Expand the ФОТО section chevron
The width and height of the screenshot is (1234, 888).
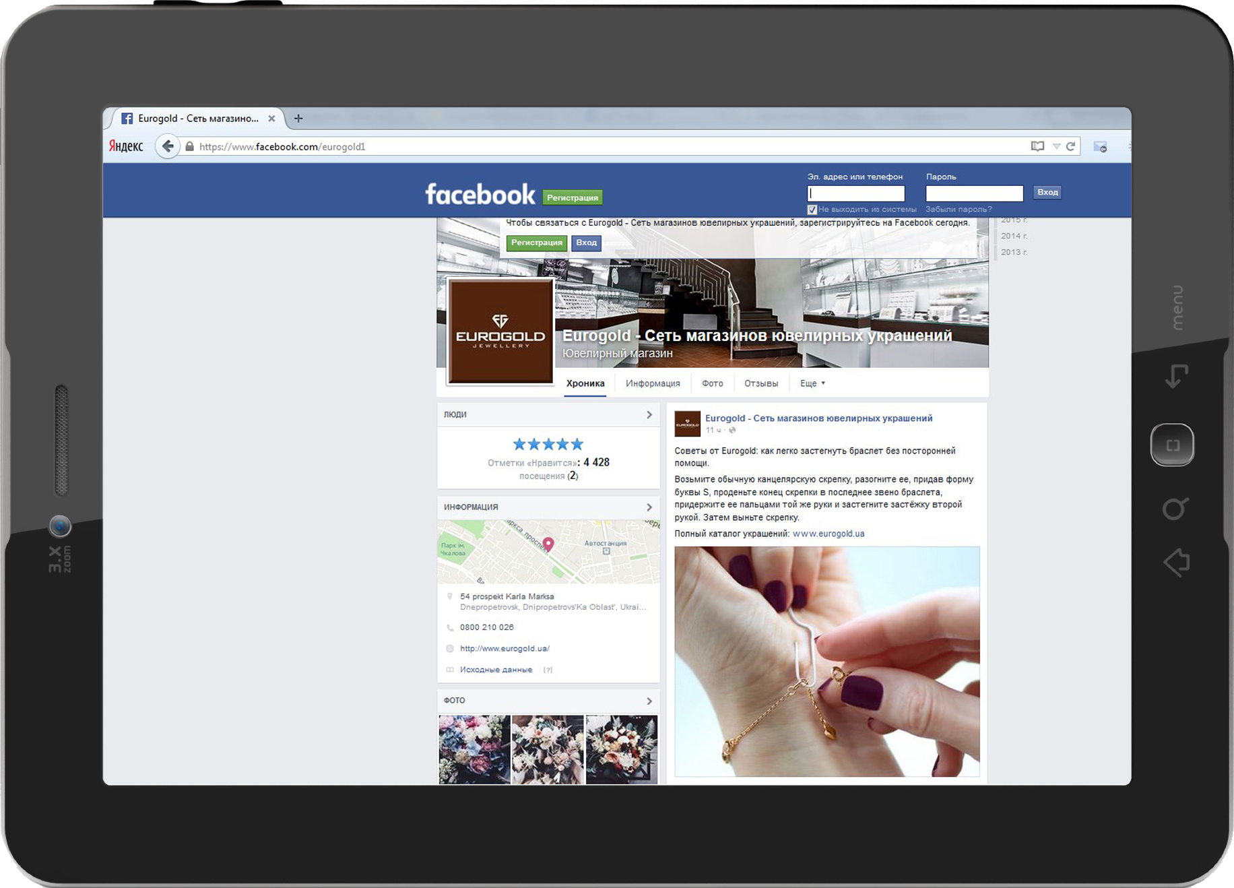click(x=649, y=701)
